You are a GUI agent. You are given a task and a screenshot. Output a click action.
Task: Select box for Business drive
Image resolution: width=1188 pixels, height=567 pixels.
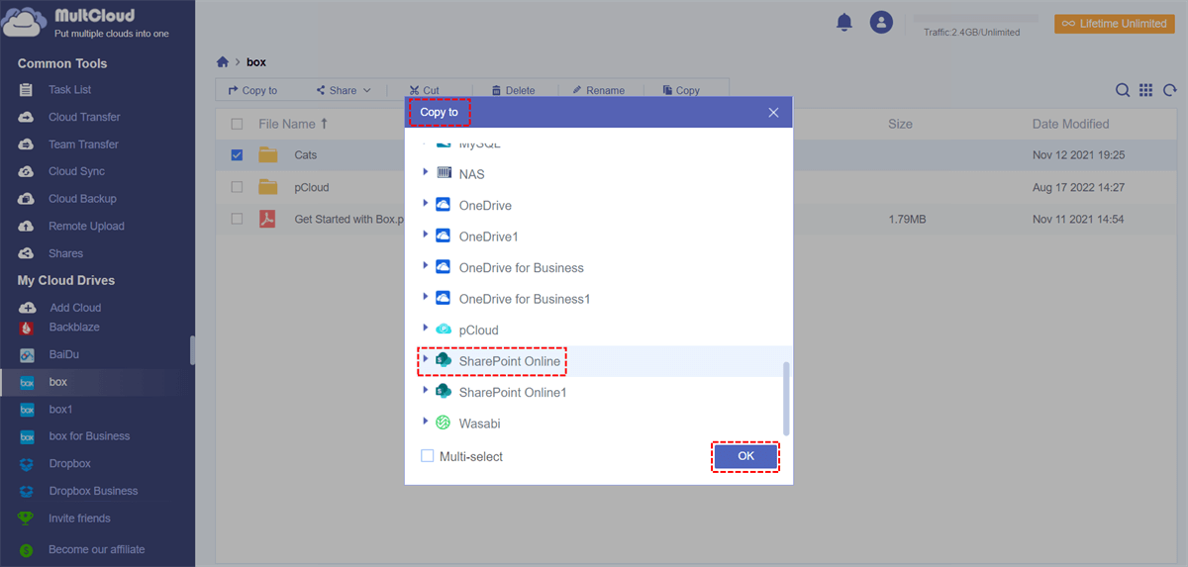(x=89, y=436)
